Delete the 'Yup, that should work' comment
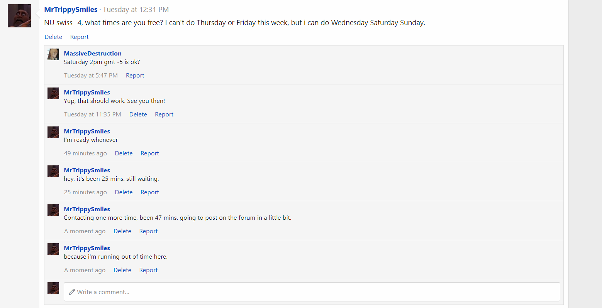 click(x=138, y=114)
